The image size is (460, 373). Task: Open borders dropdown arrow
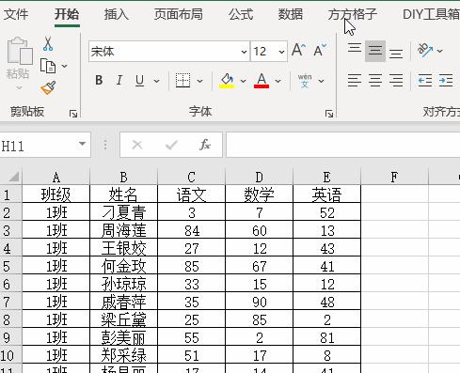200,81
